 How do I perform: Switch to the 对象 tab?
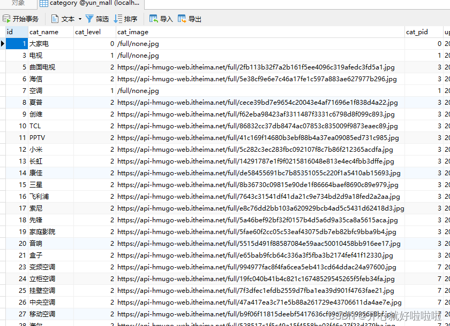(18, 3)
